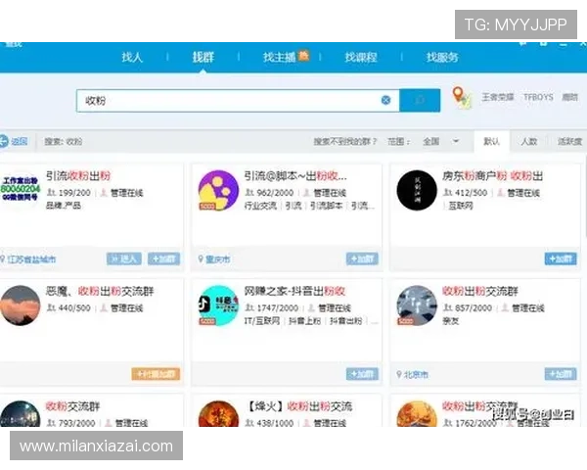Open the 收粉交流群 title with 793/2000
The width and height of the screenshot is (587, 470).
(x=73, y=406)
